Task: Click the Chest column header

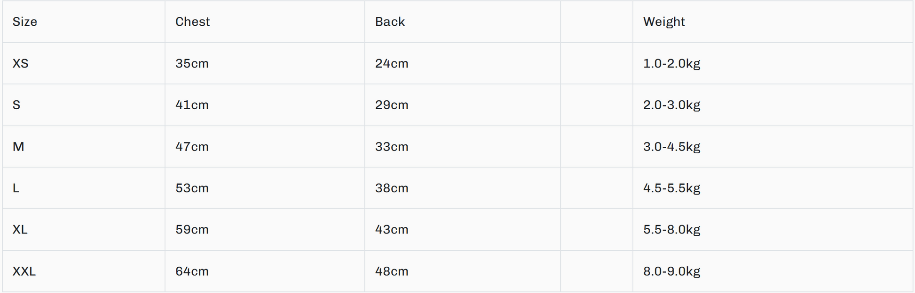Action: point(192,22)
